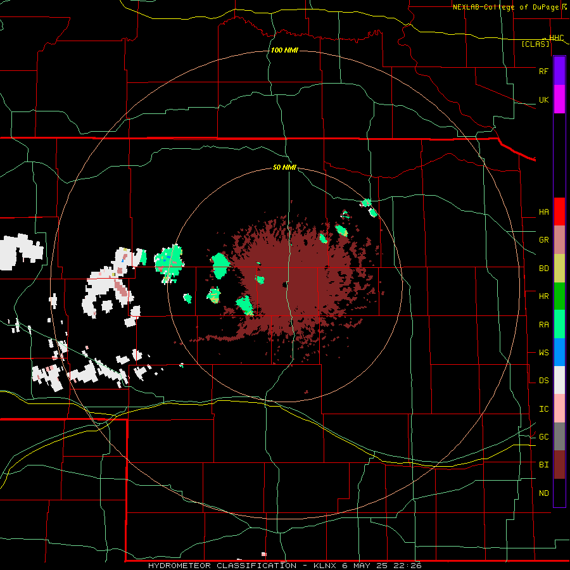Click the WS legend label
The width and height of the screenshot is (570, 570).
(543, 353)
